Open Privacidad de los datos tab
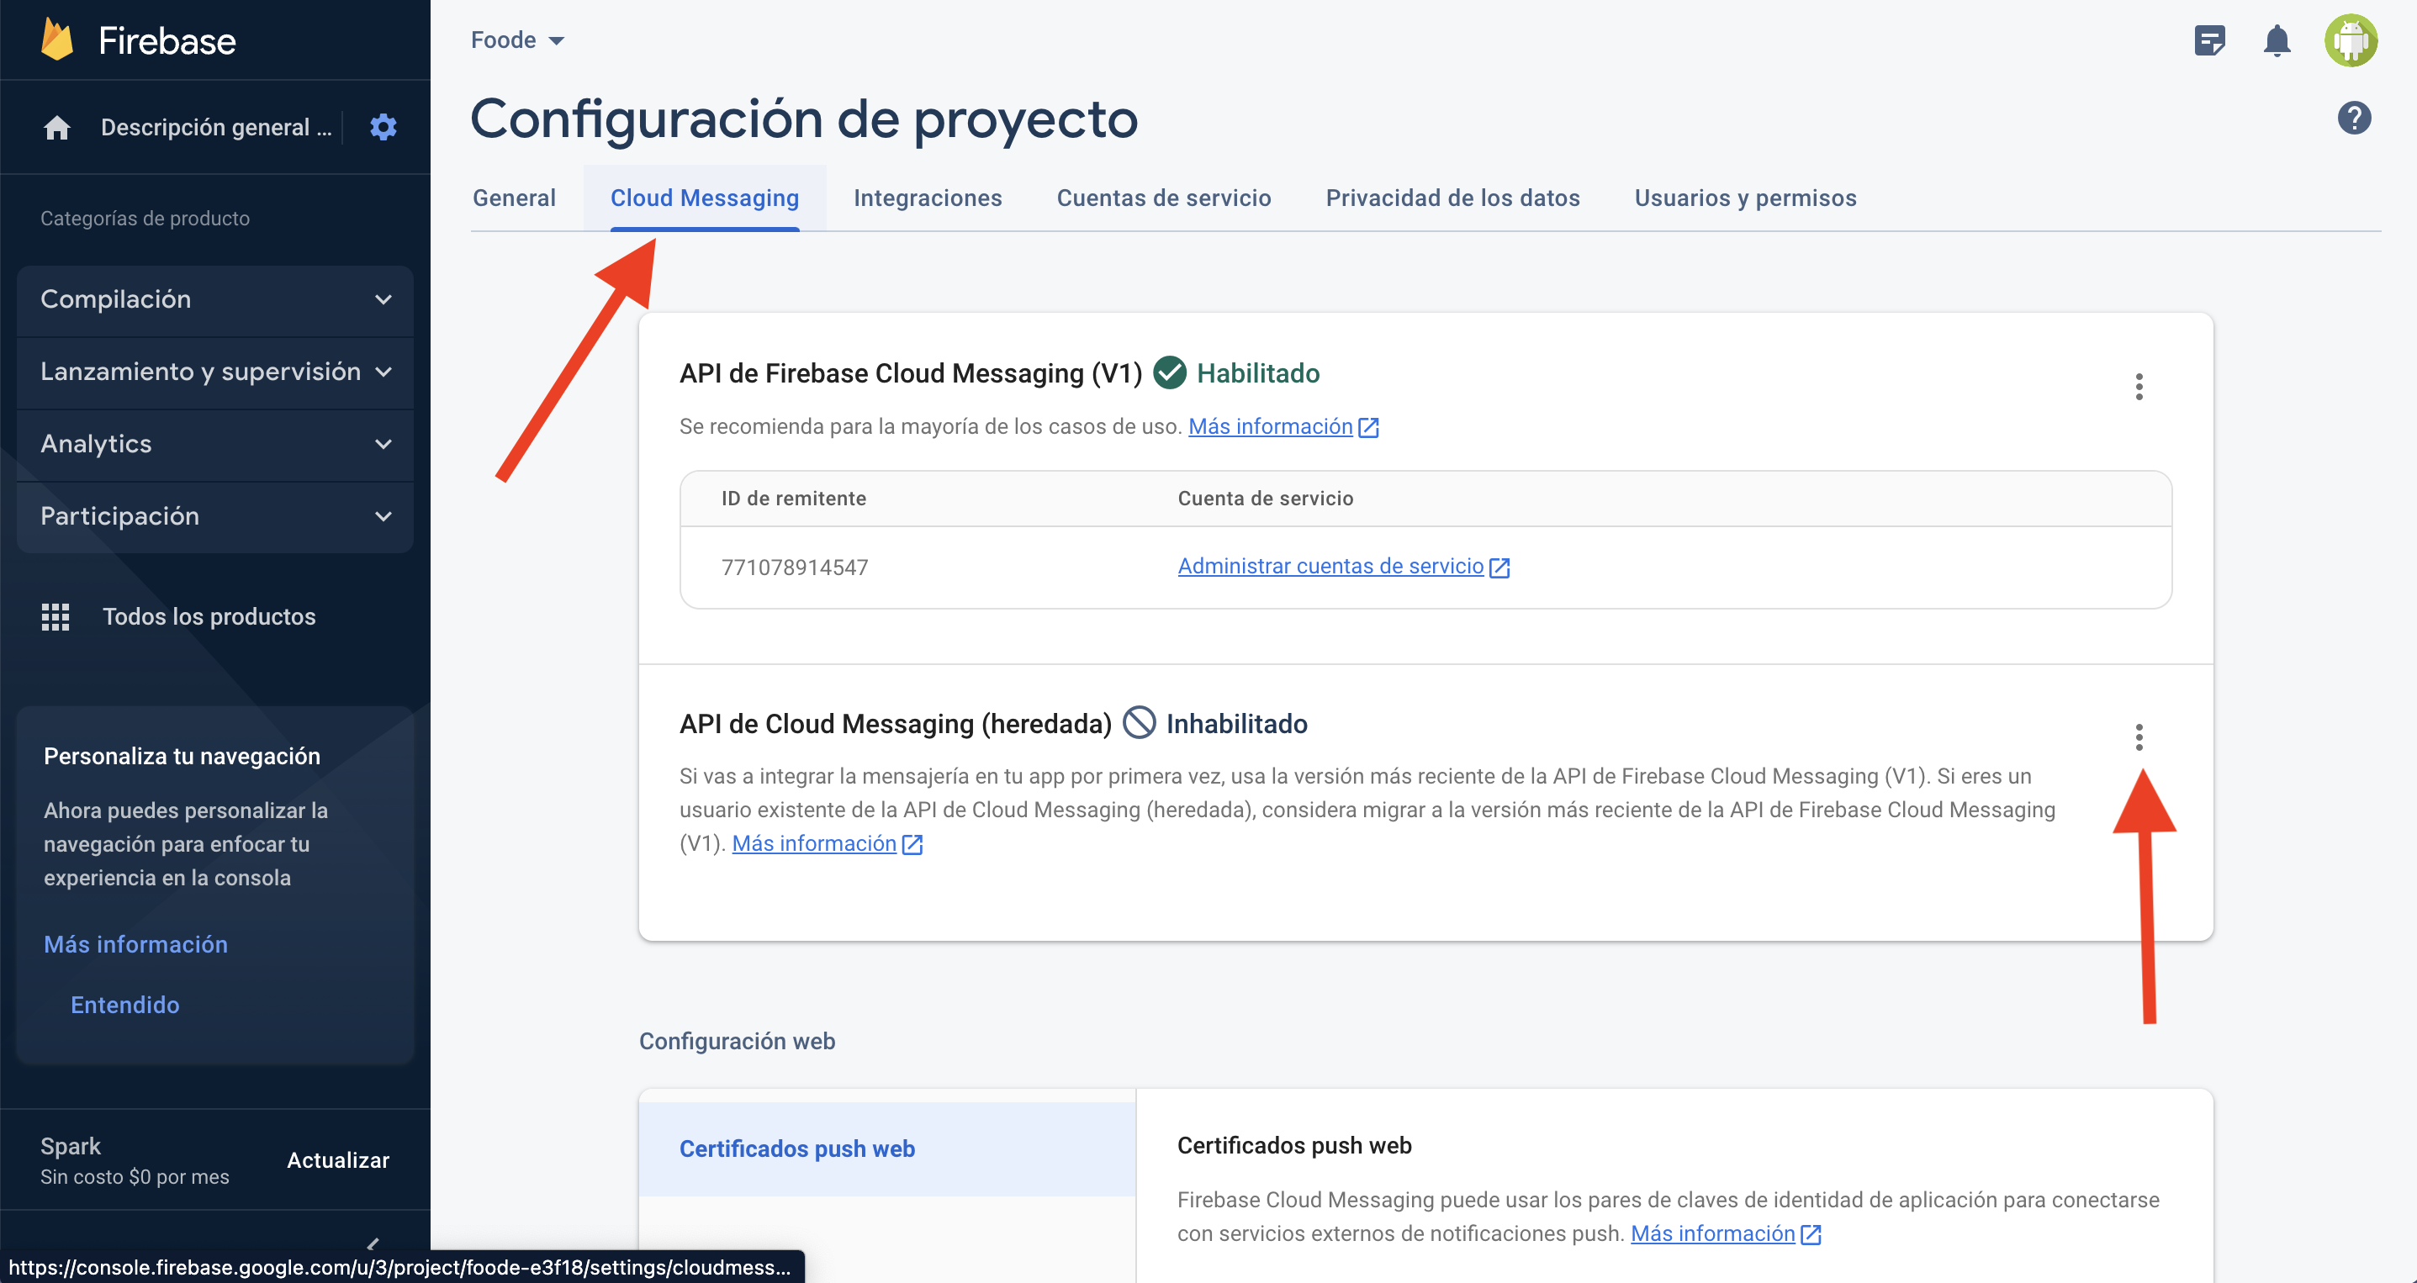 click(x=1452, y=198)
